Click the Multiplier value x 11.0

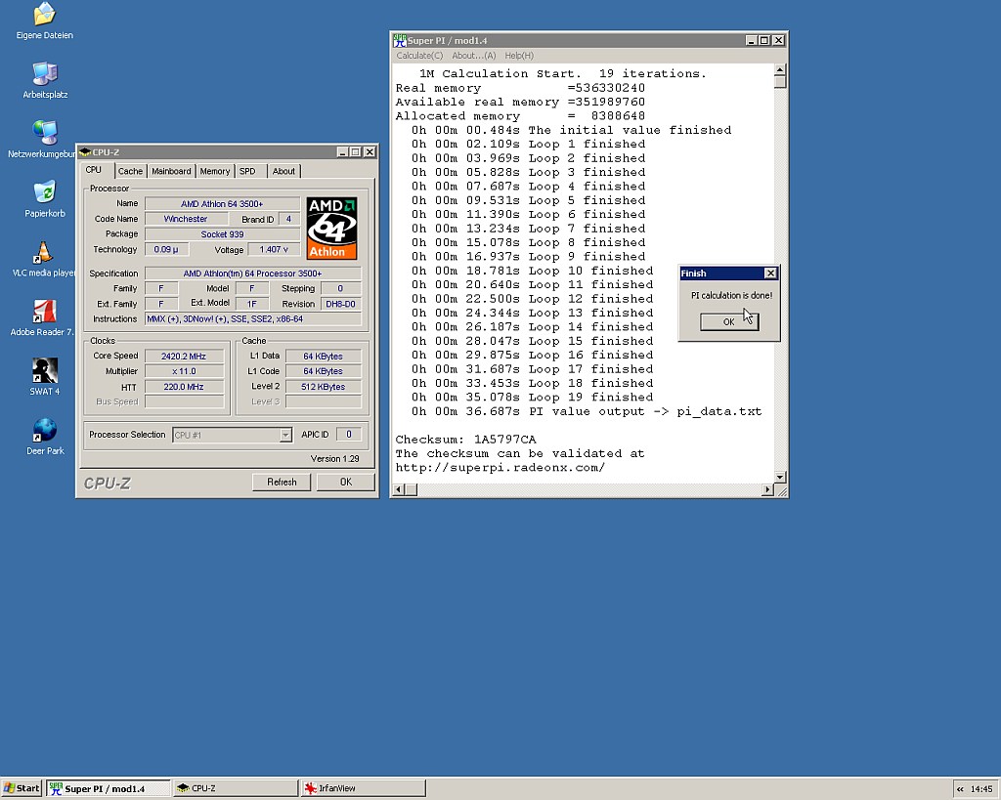(x=184, y=371)
